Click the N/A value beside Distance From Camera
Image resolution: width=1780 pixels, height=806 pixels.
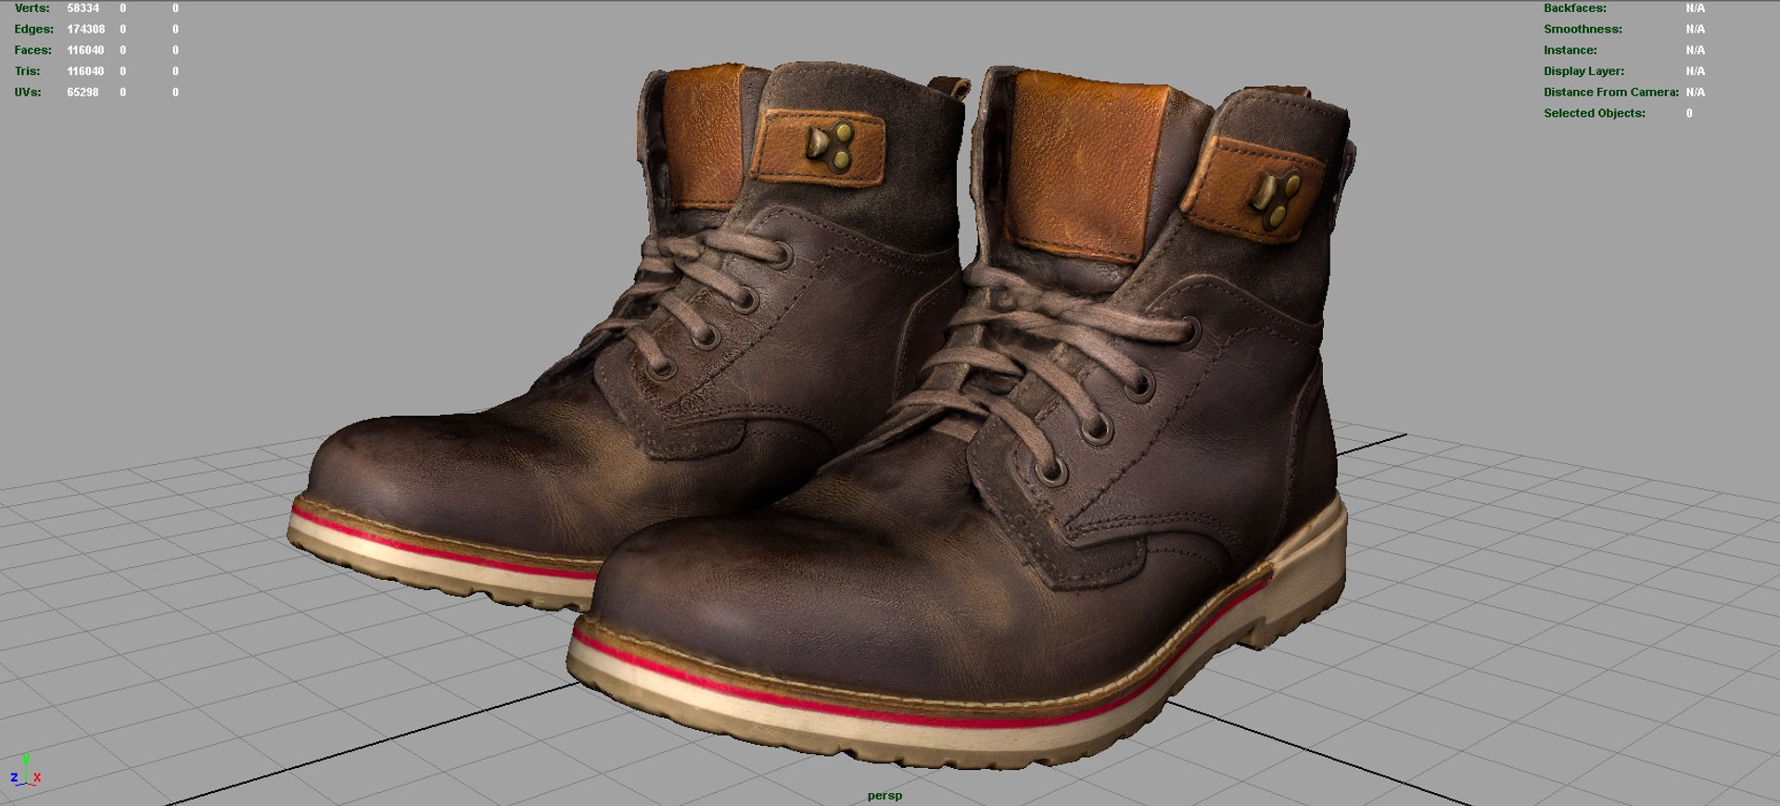coord(1695,93)
